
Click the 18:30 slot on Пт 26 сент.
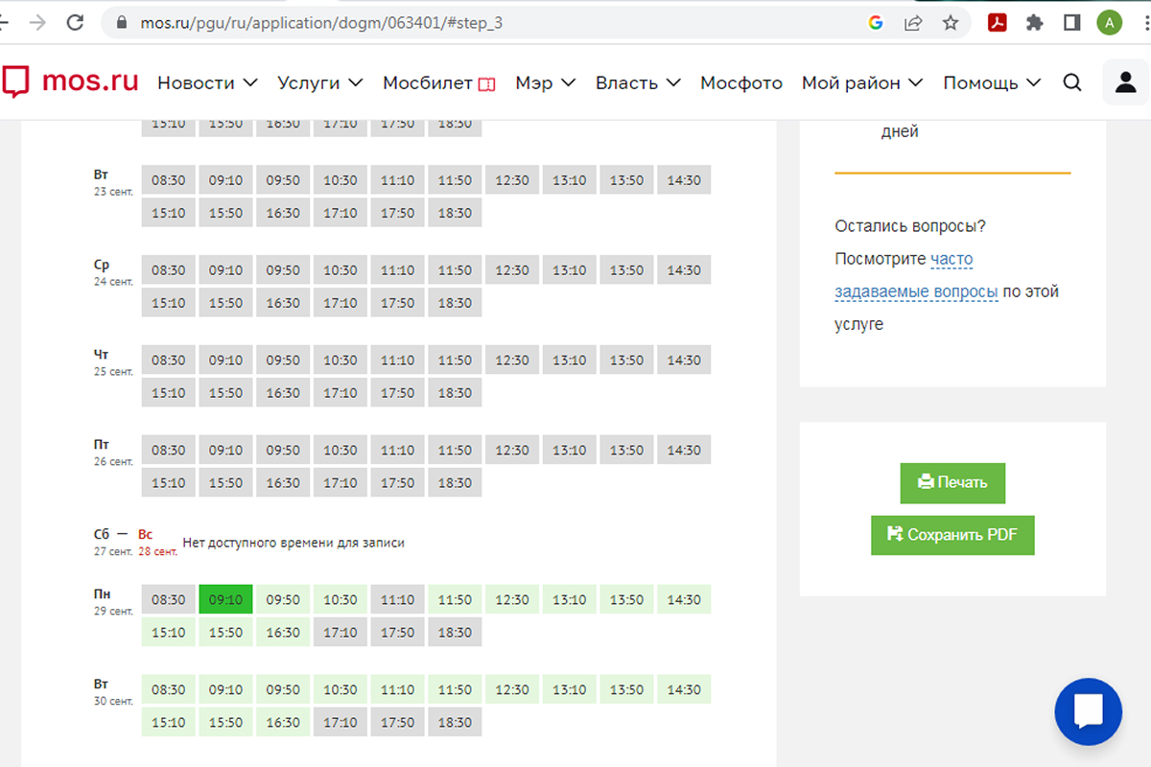(x=455, y=482)
